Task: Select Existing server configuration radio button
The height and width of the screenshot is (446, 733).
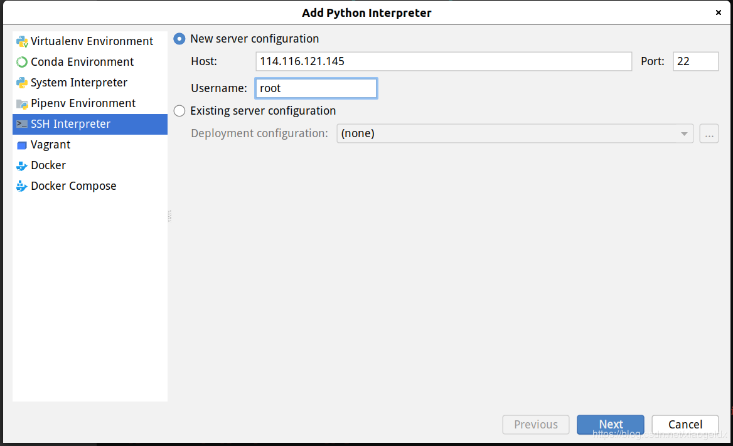Action: pos(179,111)
